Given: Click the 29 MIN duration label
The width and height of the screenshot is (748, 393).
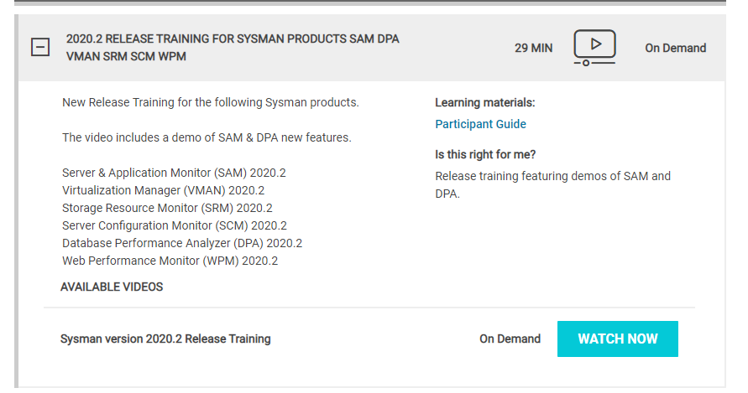Looking at the screenshot, I should pyautogui.click(x=533, y=48).
